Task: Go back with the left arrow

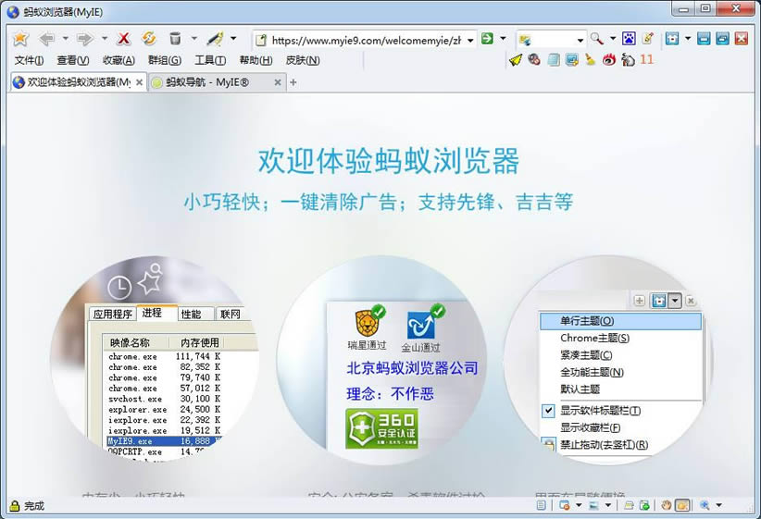Action: click(x=47, y=38)
